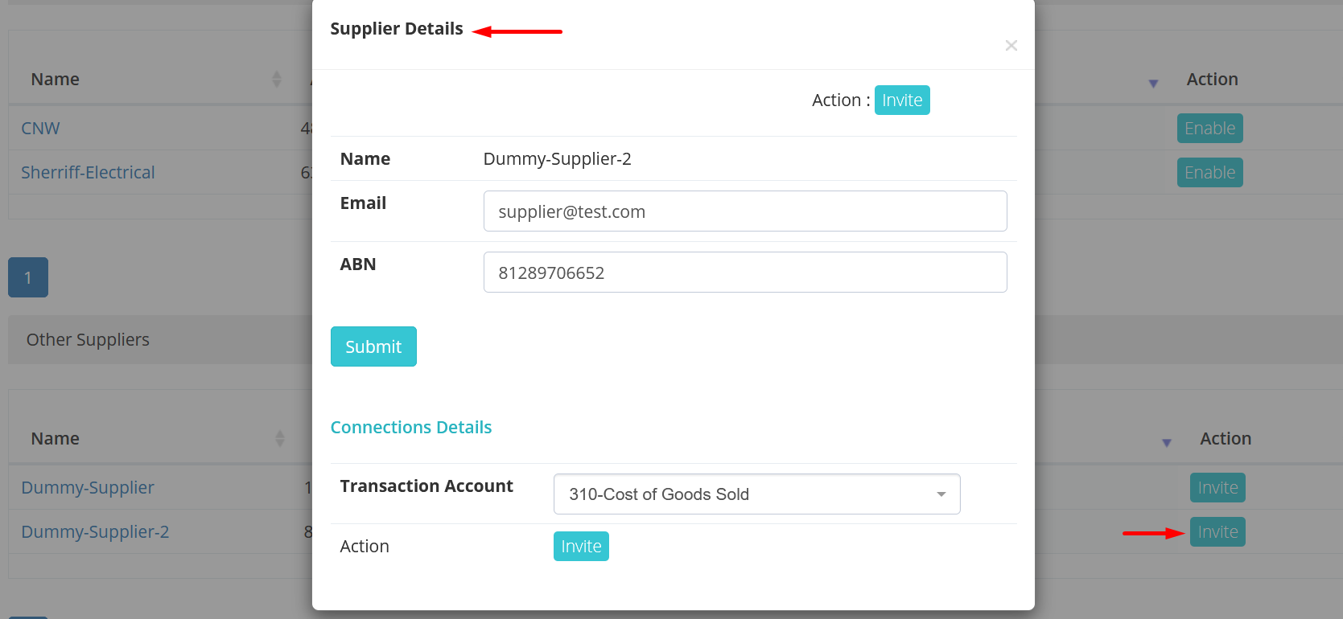Click the sort arrow beside the upper Action column
Screen dimensions: 1343x619
(x=1153, y=84)
